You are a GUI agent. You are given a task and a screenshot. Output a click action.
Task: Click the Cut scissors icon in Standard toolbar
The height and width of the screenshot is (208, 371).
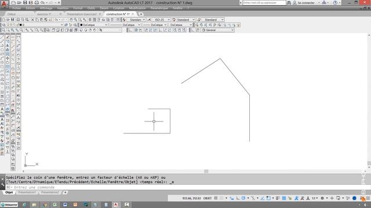[x=32, y=20]
